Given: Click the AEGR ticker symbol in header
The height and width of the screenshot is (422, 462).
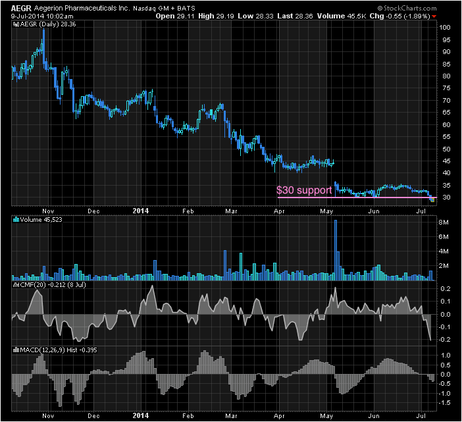Looking at the screenshot, I should [x=21, y=9].
